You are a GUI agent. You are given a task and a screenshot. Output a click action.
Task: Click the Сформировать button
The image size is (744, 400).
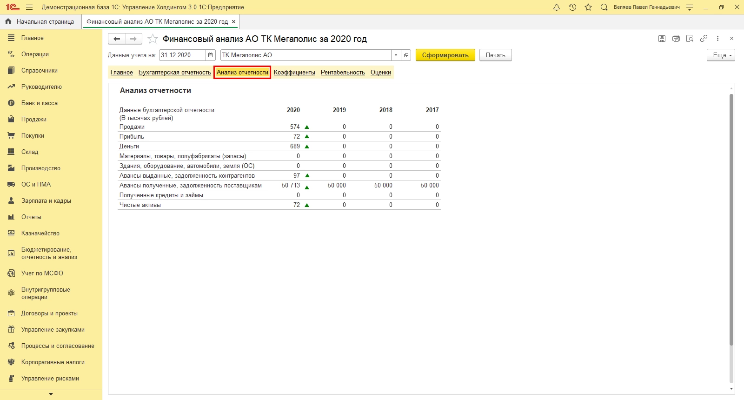click(445, 55)
